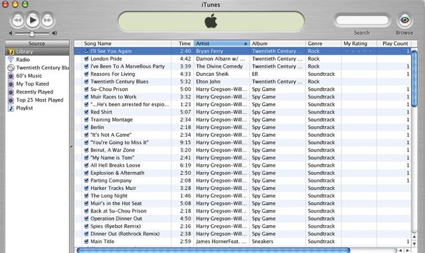The image size is (425, 253).
Task: Click the scroll up arrow
Action: click(x=414, y=236)
